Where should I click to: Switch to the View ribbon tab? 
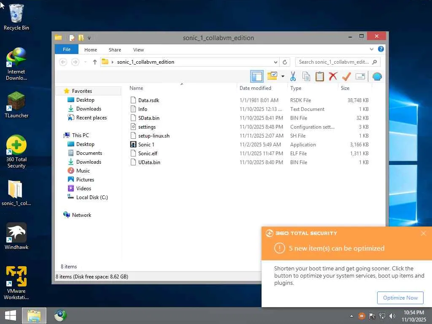pos(138,50)
